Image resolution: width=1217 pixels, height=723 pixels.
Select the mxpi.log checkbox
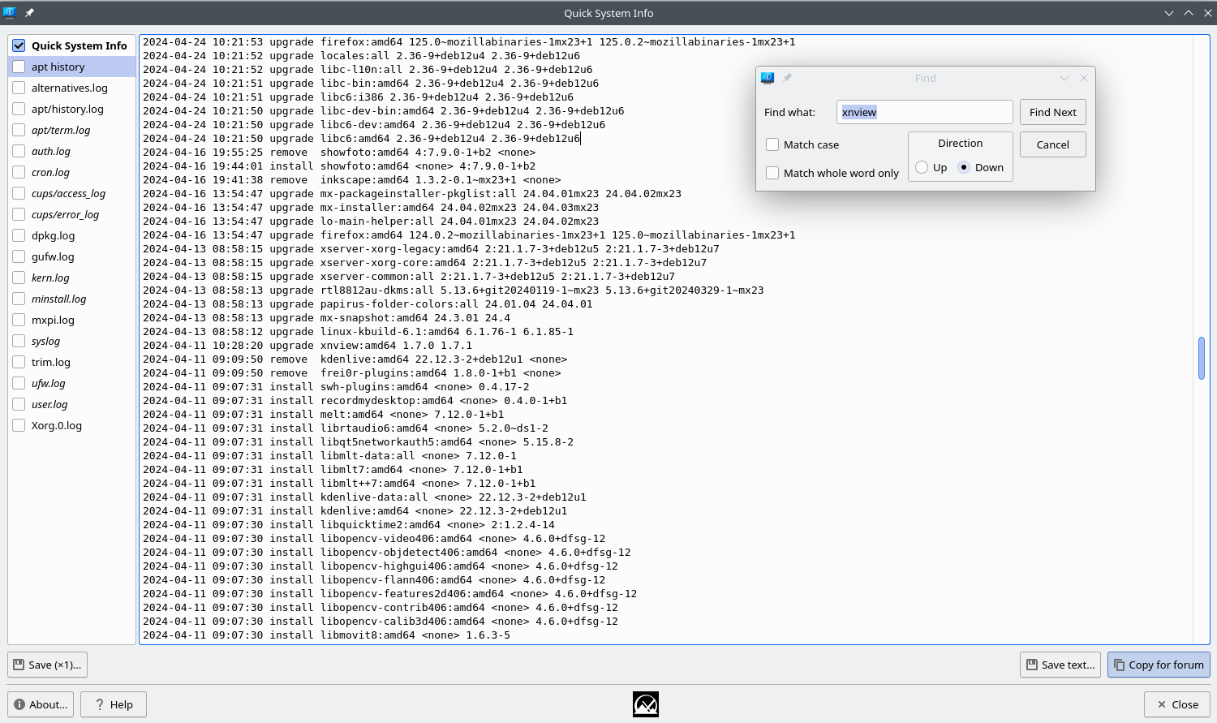(19, 320)
